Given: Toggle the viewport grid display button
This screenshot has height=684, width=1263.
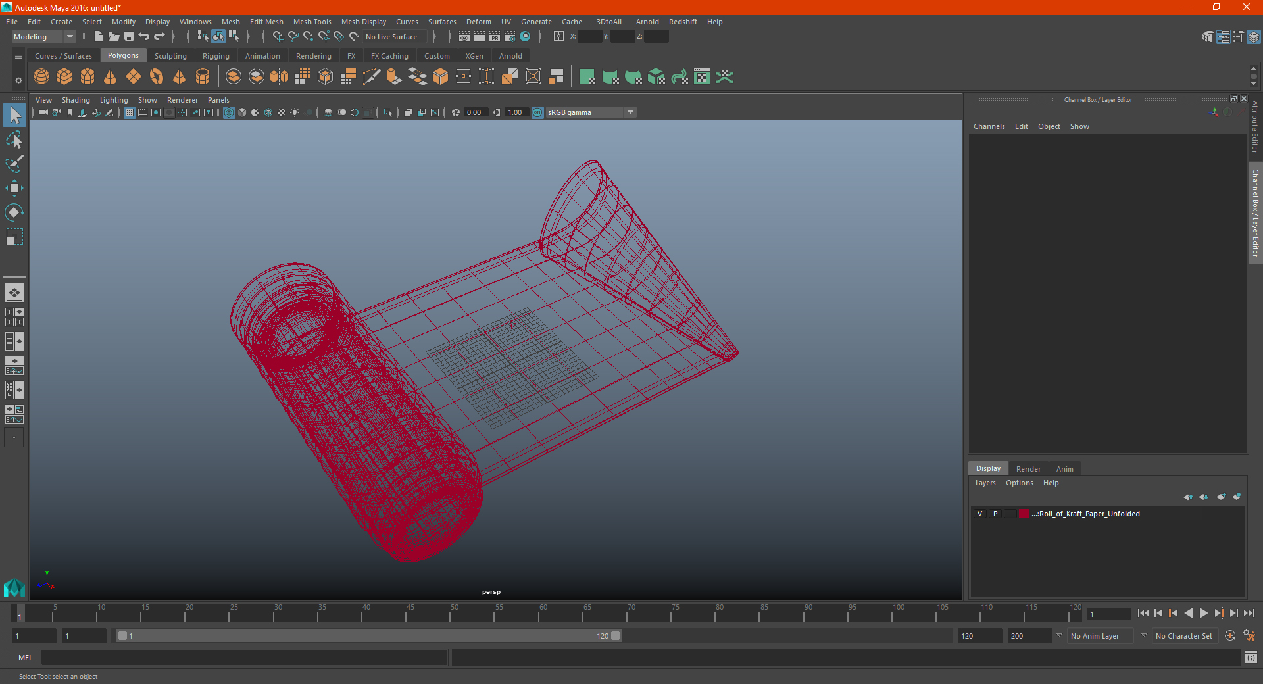Looking at the screenshot, I should [x=130, y=112].
